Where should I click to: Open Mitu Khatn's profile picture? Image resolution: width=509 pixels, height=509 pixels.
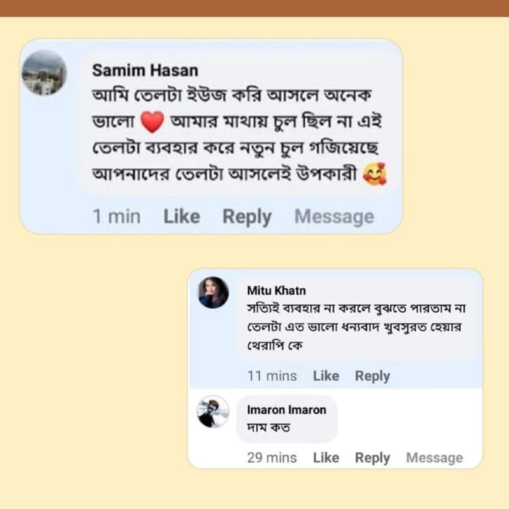click(x=213, y=292)
